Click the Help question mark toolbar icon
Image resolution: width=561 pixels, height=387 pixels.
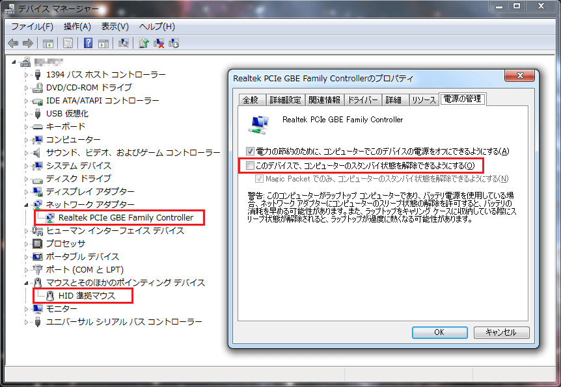point(88,44)
